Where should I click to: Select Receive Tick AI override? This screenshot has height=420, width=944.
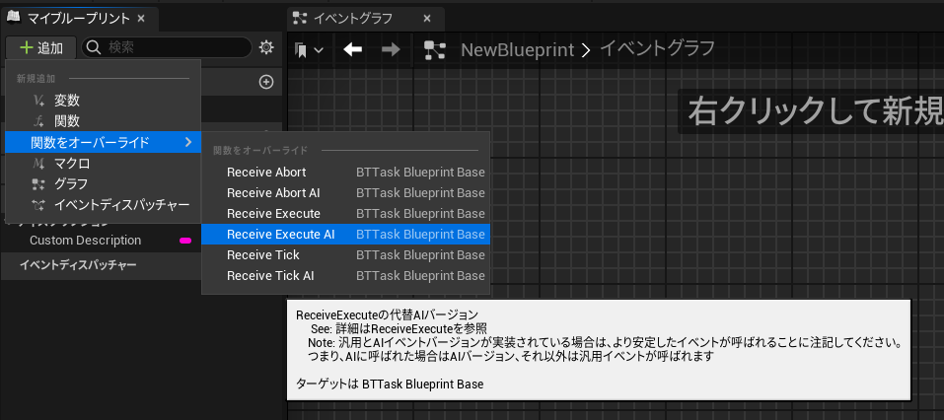coord(345,276)
